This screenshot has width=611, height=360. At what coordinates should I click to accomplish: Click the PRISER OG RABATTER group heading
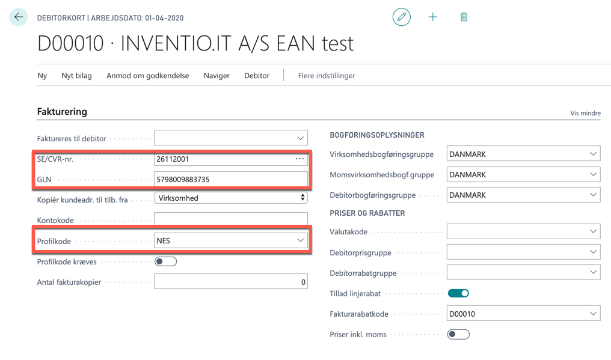point(367,213)
